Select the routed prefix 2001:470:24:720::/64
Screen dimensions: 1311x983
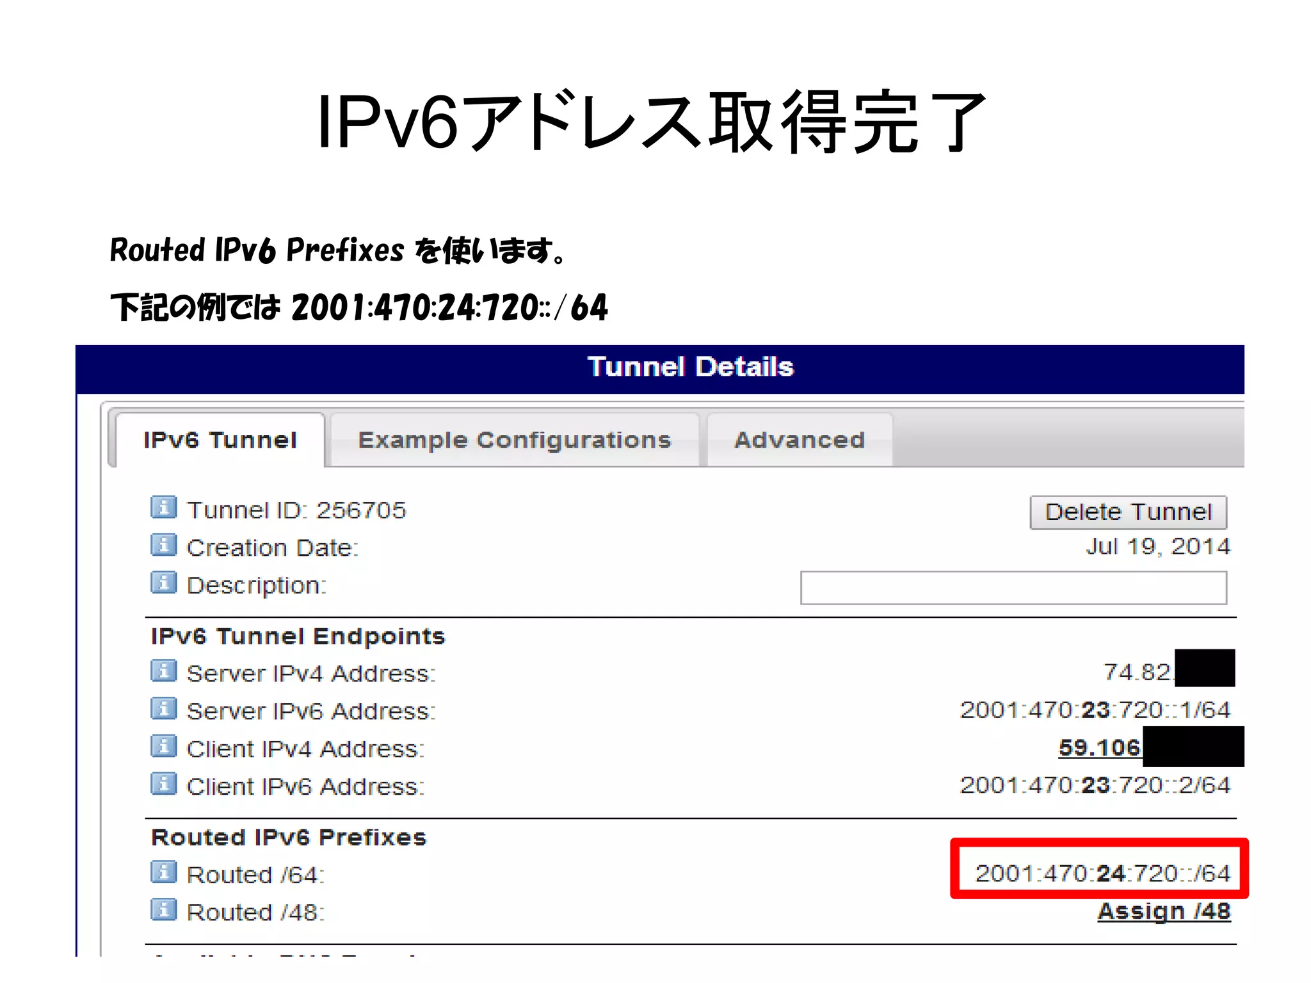pyautogui.click(x=1102, y=873)
